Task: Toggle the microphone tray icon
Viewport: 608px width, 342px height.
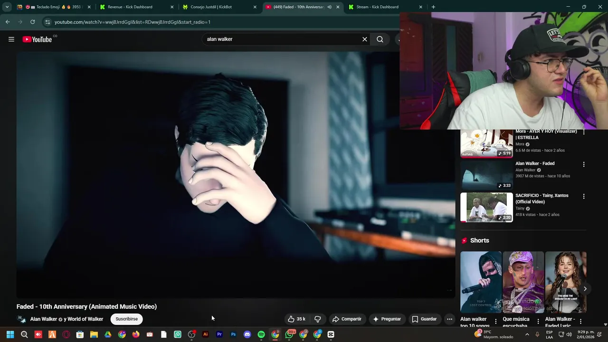Action: click(x=537, y=335)
